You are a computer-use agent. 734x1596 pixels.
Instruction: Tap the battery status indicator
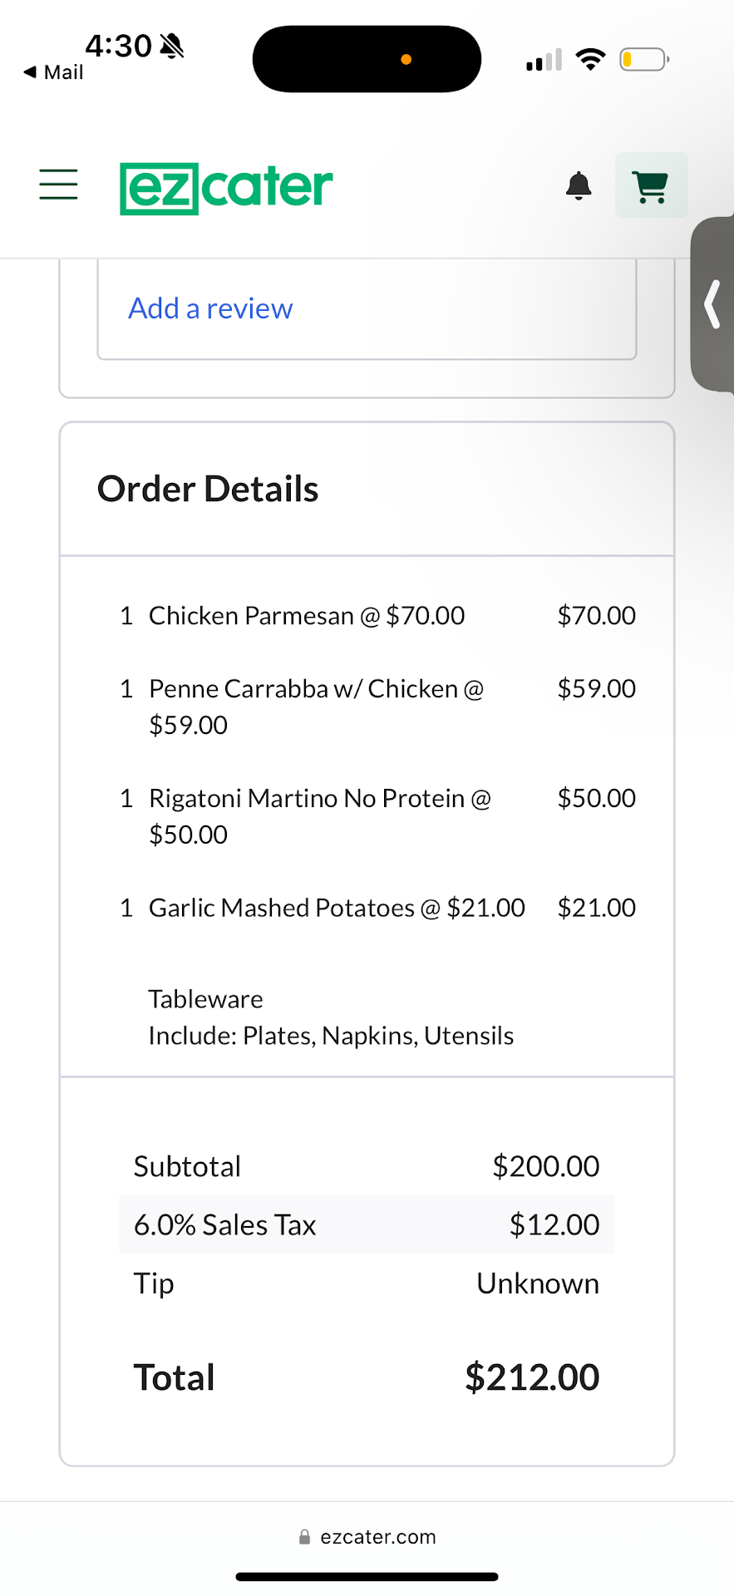[644, 60]
